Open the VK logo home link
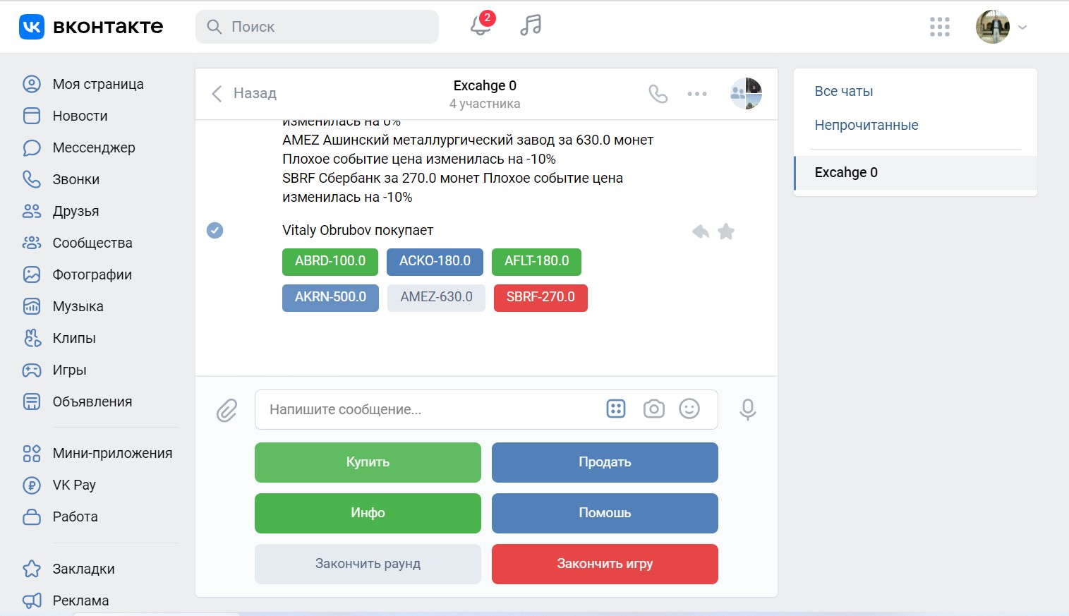 32,27
